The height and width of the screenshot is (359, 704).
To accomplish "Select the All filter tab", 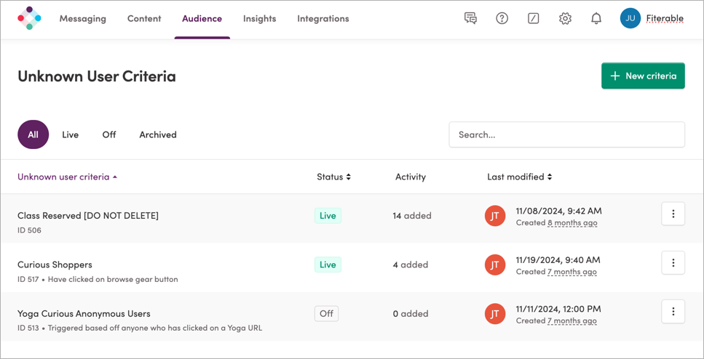I will 33,134.
